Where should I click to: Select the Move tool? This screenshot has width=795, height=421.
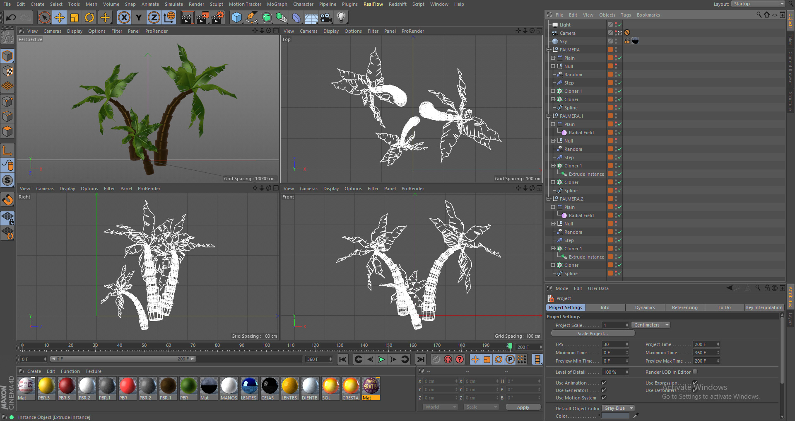pos(60,17)
